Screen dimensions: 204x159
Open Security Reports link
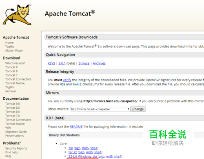pos(16,148)
